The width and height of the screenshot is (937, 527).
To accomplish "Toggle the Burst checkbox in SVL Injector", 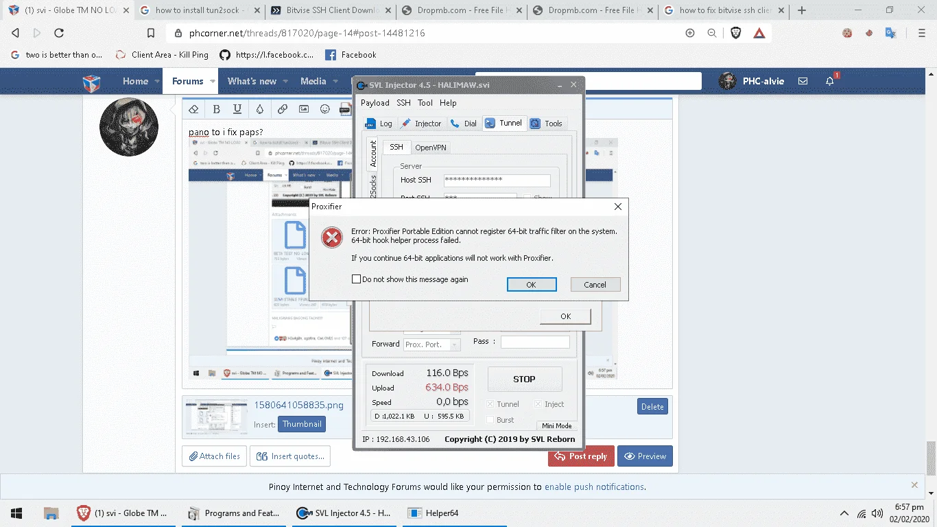I will coord(490,420).
